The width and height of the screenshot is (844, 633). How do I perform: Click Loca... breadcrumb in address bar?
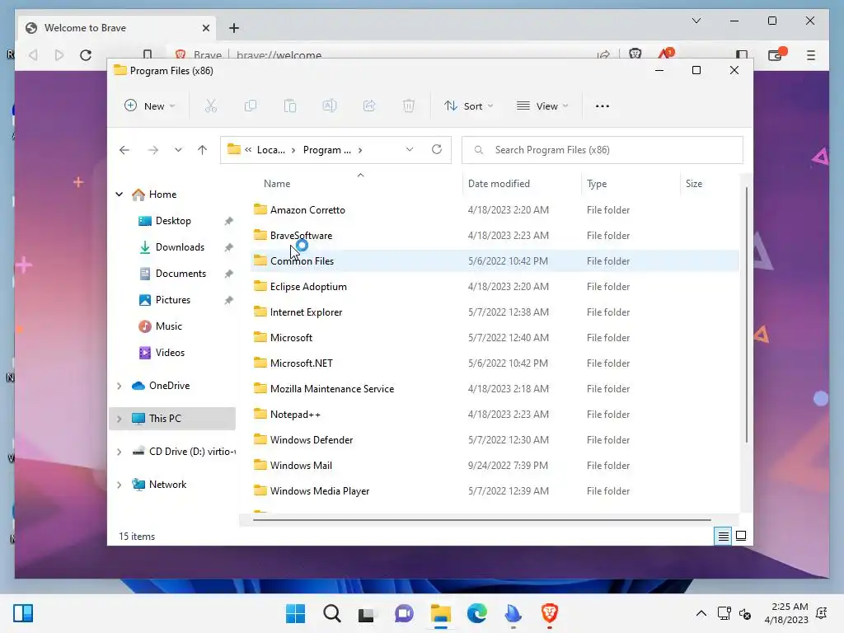270,150
